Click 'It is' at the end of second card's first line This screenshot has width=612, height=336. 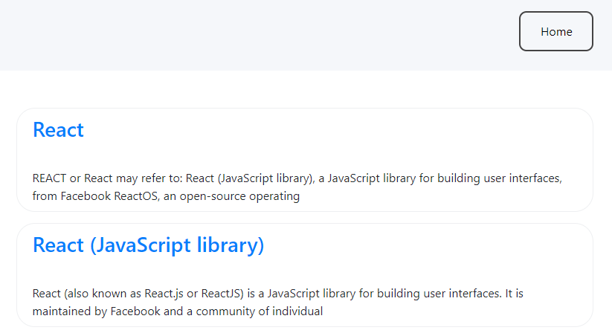pos(515,294)
